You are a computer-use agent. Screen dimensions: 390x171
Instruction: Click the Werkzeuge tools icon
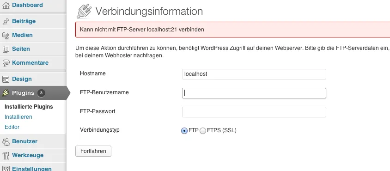(6, 155)
